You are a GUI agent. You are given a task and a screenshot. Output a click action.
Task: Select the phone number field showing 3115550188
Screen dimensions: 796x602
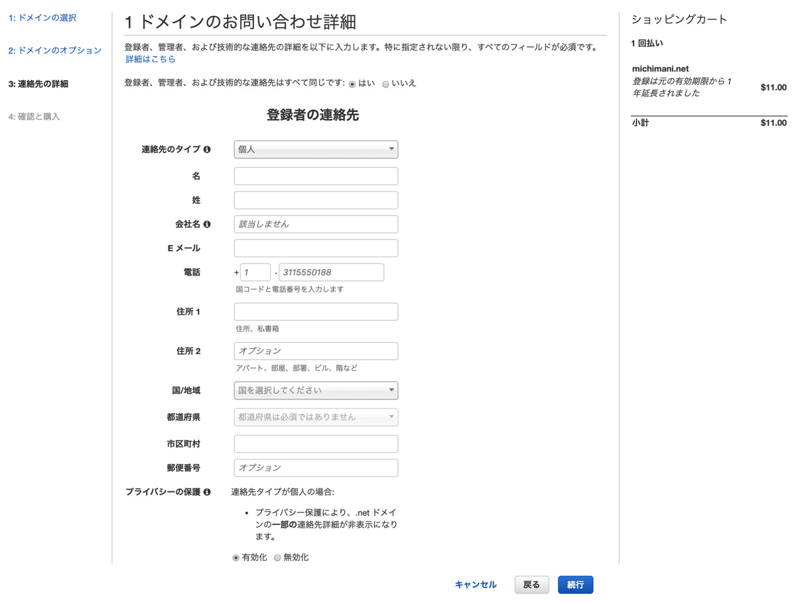(331, 272)
